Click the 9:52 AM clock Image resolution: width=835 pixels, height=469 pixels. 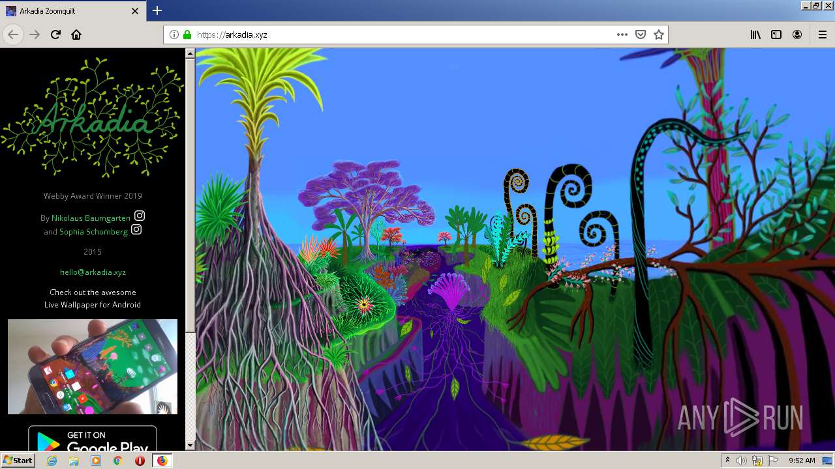click(802, 461)
